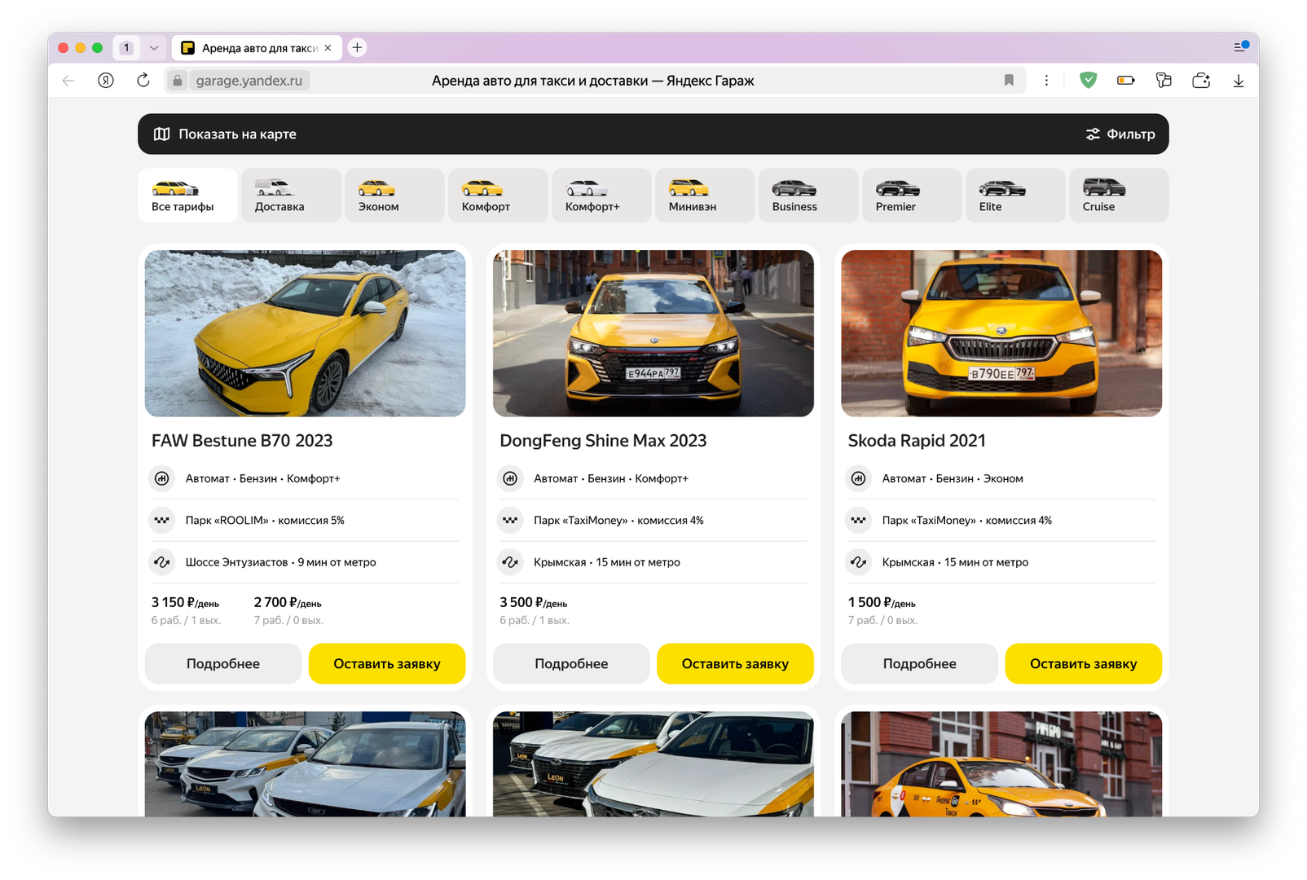Click the route icon on Skoda Rapid card
The image size is (1307, 880).
point(859,562)
